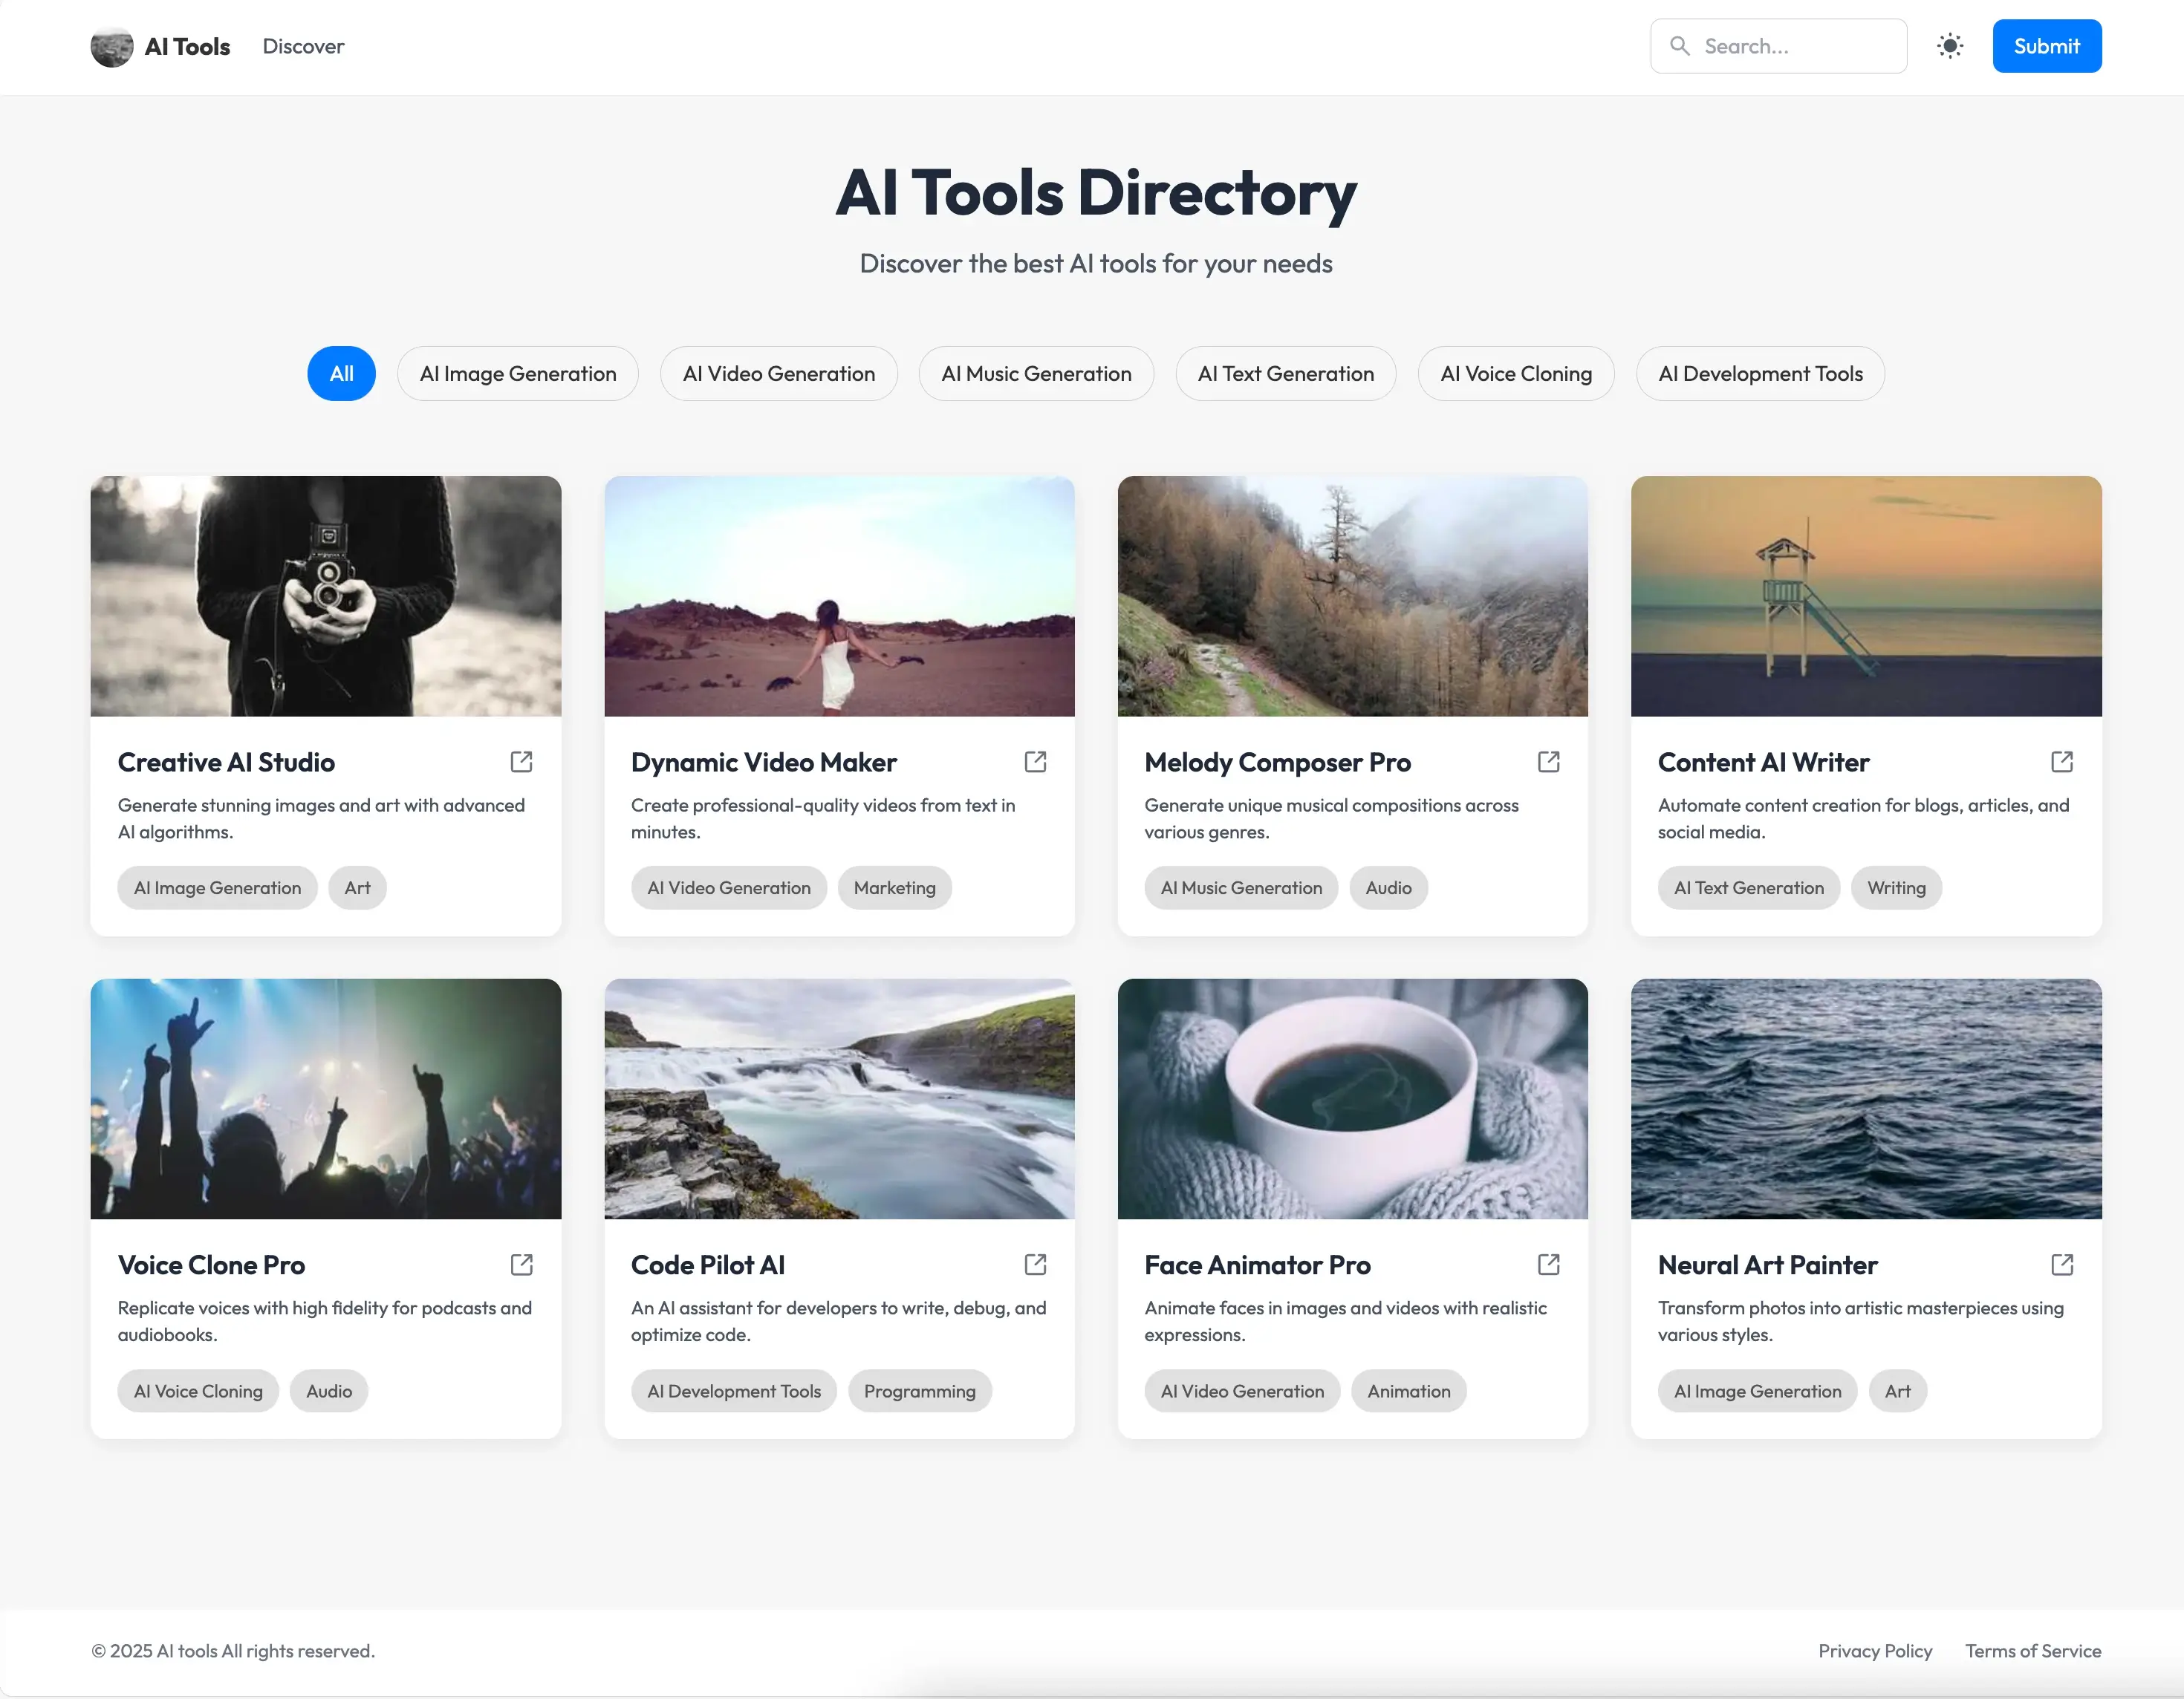Screen dimensions: 2184x1699
Task: Filter by AI Development Tools category
Action: [x=1760, y=374]
